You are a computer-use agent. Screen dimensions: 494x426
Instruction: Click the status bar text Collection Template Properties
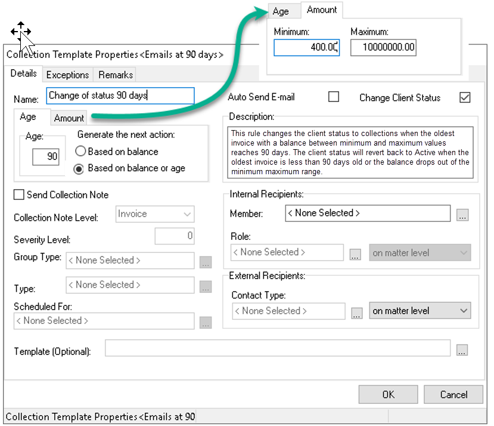(x=101, y=417)
